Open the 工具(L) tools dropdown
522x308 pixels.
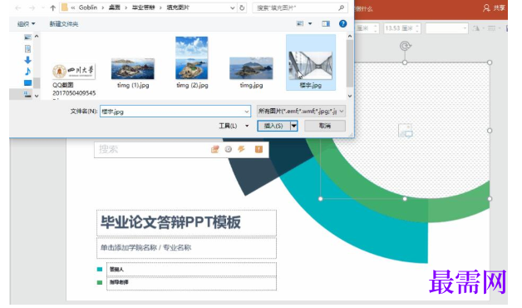click(234, 126)
